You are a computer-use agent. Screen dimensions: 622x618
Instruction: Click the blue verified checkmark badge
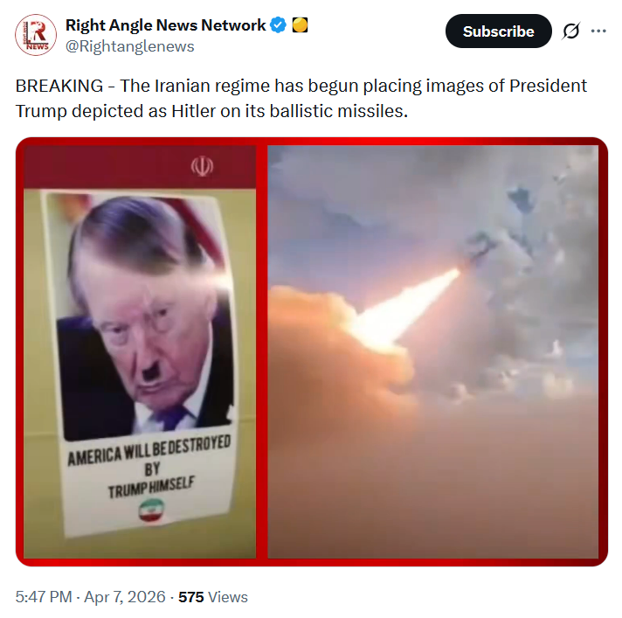[x=278, y=25]
